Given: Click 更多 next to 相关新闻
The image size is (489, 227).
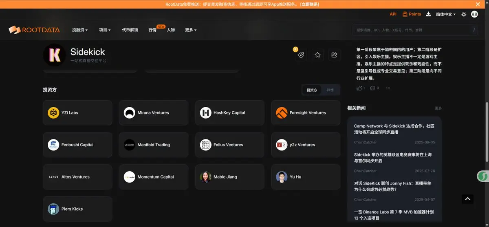Looking at the screenshot, I should click(438, 108).
